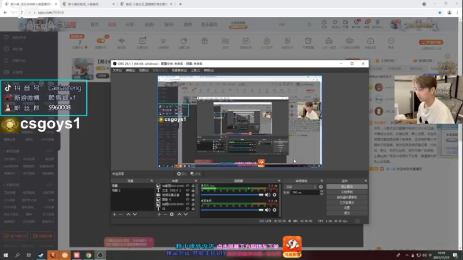Toggle visibility of 图像 6 source
This screenshot has height=260, width=463.
click(188, 199)
